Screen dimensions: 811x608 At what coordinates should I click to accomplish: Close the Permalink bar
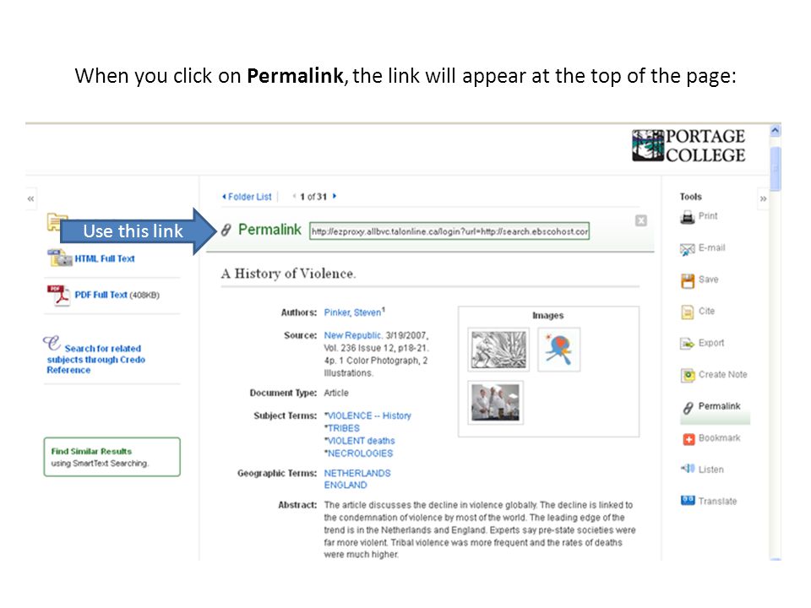[641, 220]
